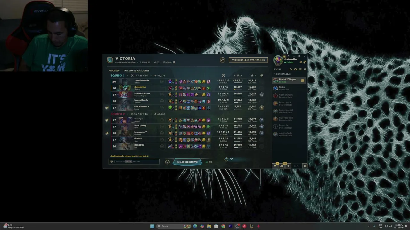Search the friends list
Screen dimensions: 410x230
(x=305, y=69)
